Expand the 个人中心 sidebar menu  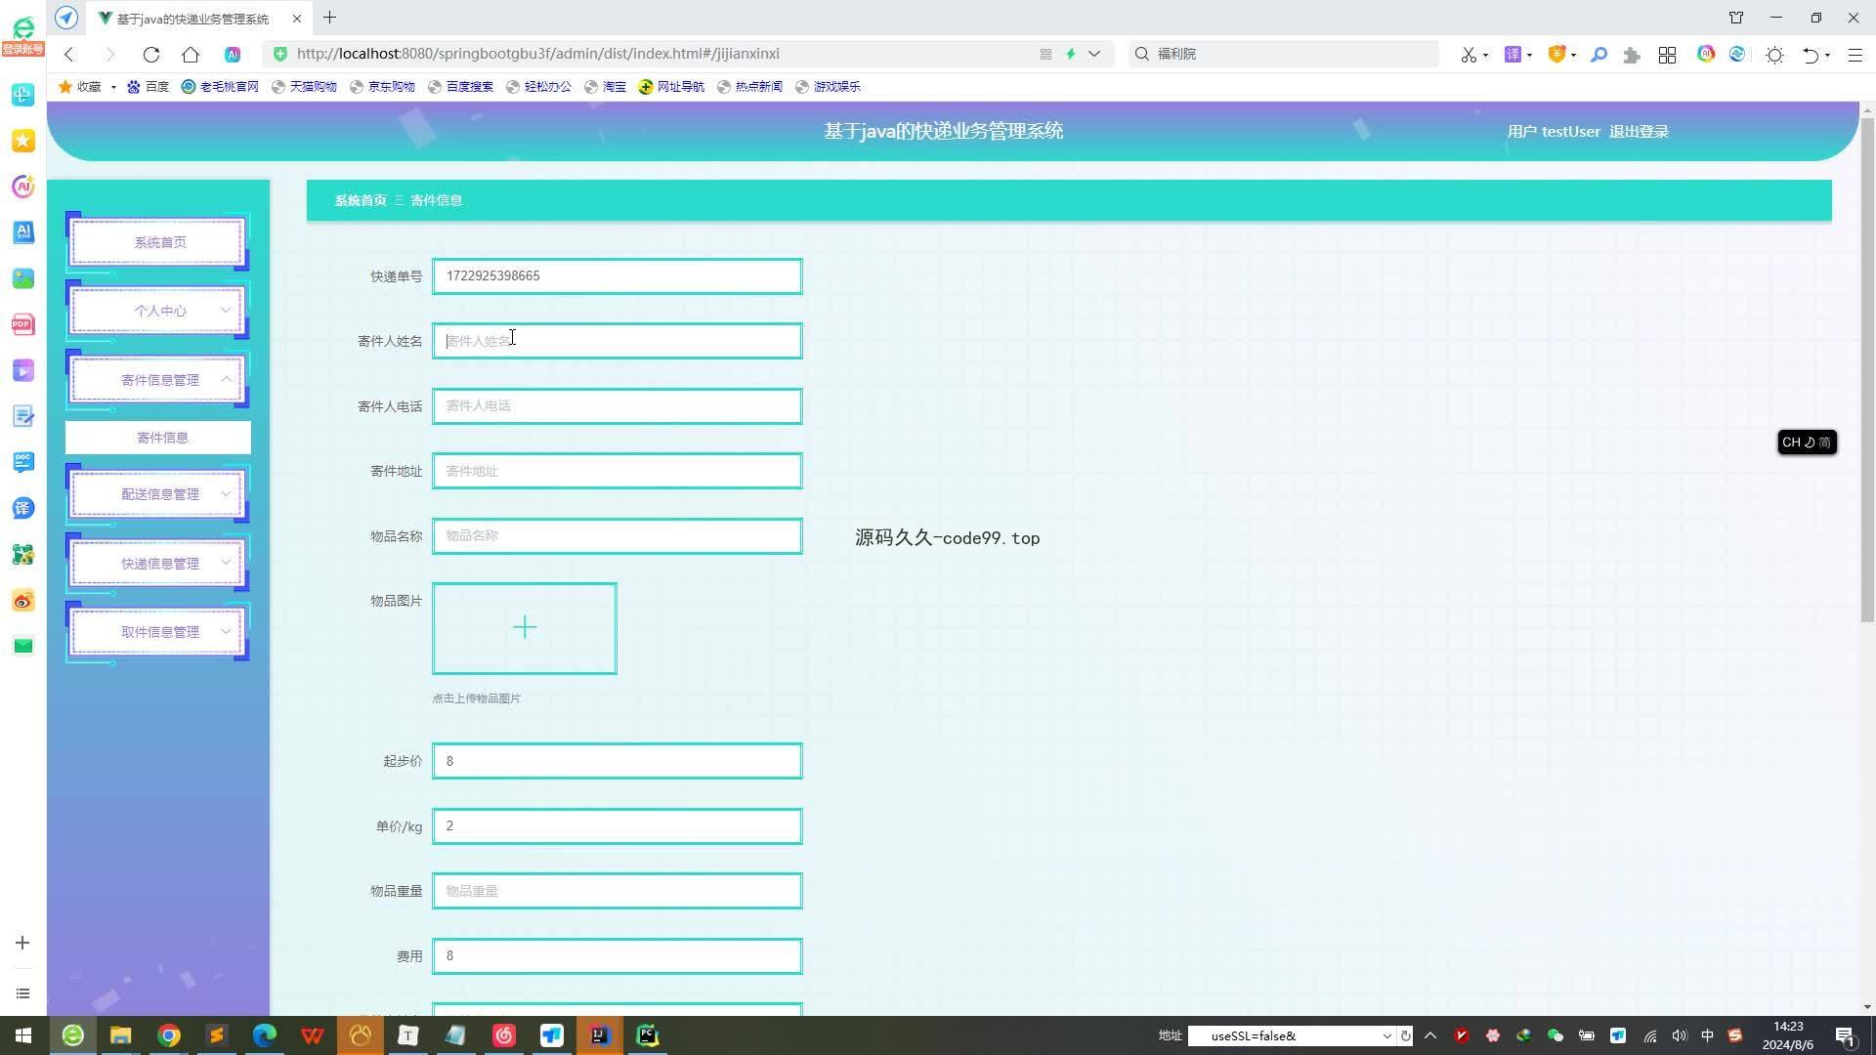pos(157,311)
